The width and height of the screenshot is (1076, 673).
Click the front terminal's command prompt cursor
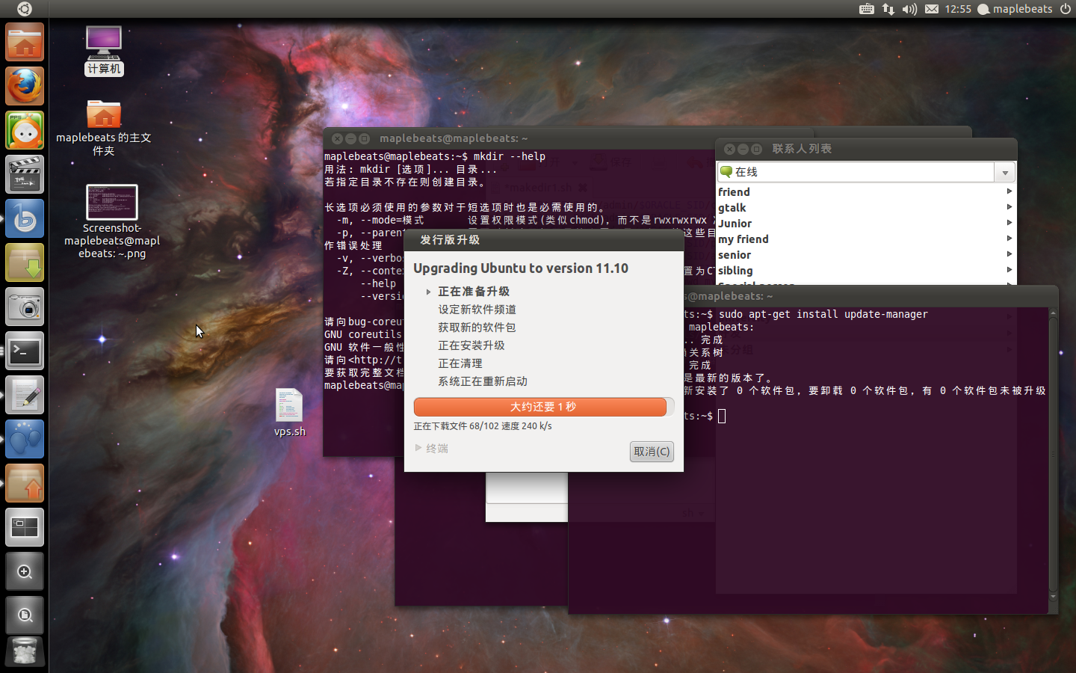tap(722, 416)
